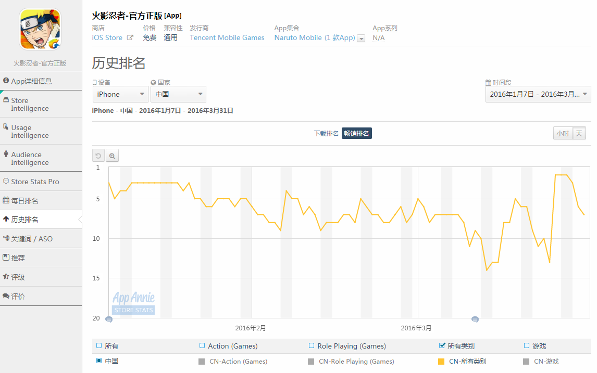Go to 每日排名 page
Viewport: 597px width, 373px height.
tap(41, 200)
